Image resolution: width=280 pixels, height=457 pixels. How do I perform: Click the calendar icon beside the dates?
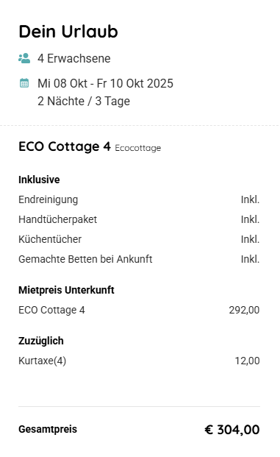click(24, 83)
